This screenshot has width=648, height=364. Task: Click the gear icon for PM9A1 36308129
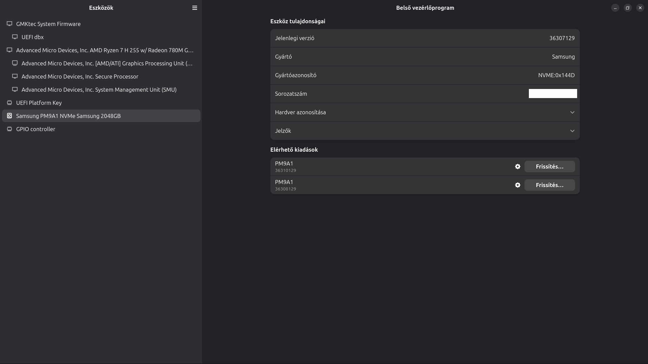pyautogui.click(x=517, y=185)
